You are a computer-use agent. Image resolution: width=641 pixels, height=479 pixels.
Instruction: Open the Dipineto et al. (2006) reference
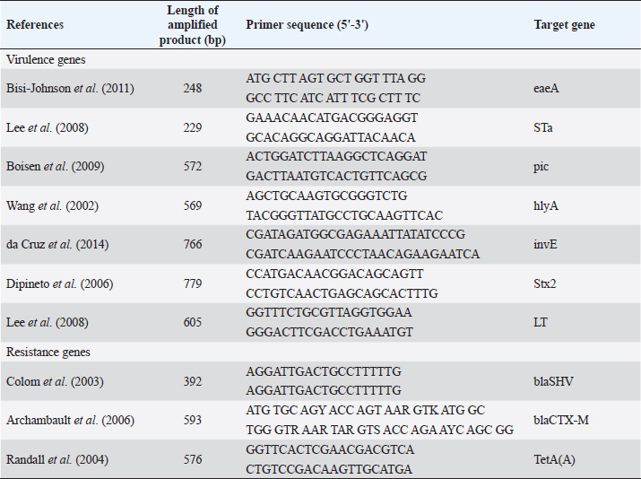pyautogui.click(x=55, y=283)
